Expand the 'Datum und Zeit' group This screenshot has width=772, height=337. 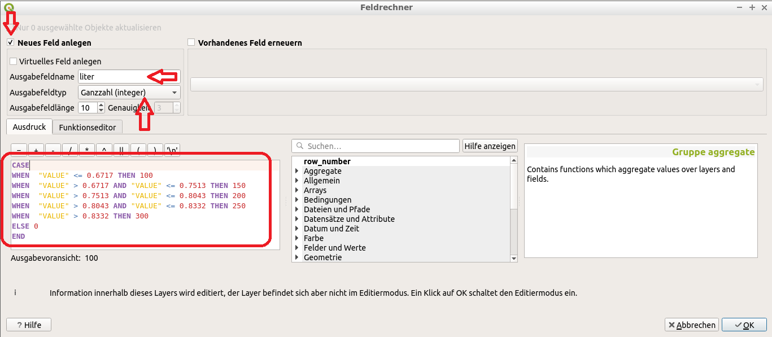[x=298, y=229]
